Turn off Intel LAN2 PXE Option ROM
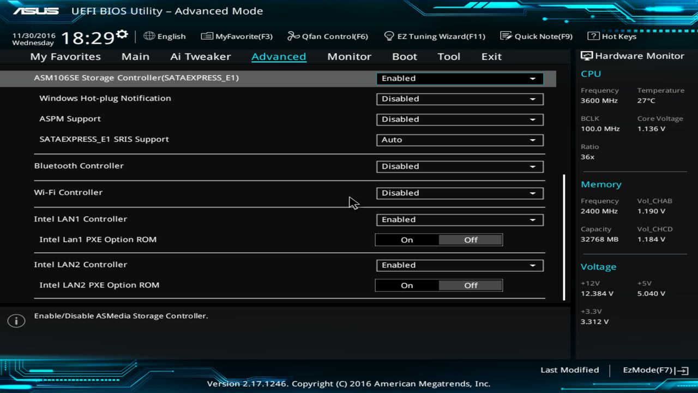Image resolution: width=698 pixels, height=393 pixels. 470,285
